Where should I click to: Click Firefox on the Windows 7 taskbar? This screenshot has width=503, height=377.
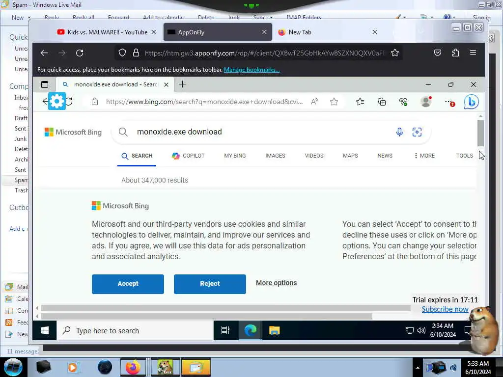click(x=133, y=367)
